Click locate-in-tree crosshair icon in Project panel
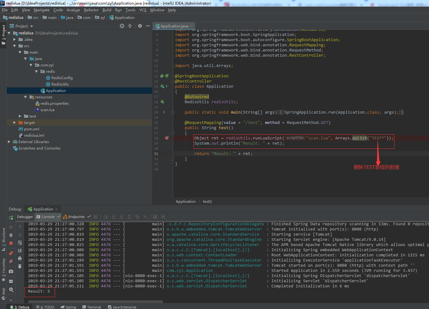Screen dimensions: 429x309 (x=122, y=26)
